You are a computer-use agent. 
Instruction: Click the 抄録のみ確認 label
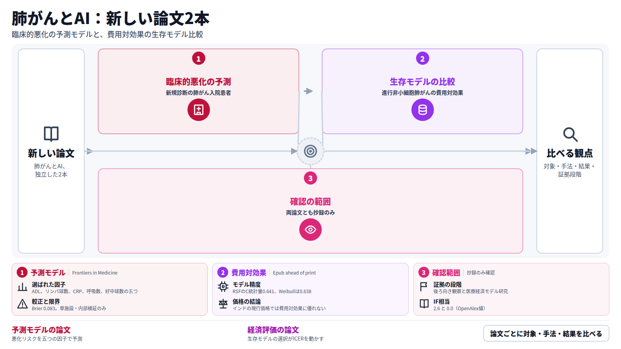(x=481, y=273)
